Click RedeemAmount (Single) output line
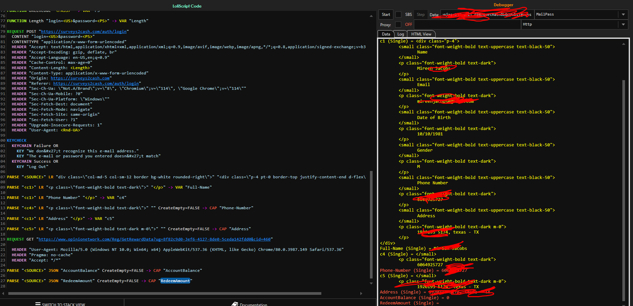The height and width of the screenshot is (306, 633). click(410, 303)
